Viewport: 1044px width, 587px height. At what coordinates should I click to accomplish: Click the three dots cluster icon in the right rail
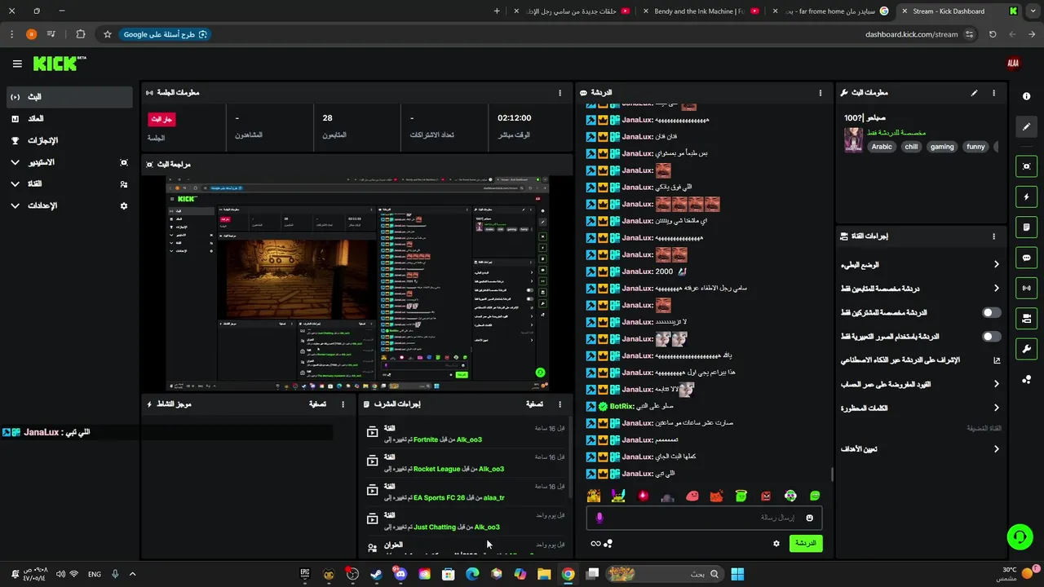1026,379
